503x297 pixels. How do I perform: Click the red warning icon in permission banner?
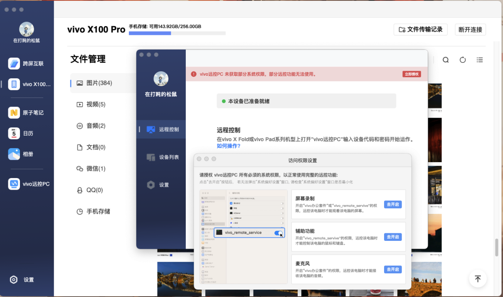tap(194, 74)
